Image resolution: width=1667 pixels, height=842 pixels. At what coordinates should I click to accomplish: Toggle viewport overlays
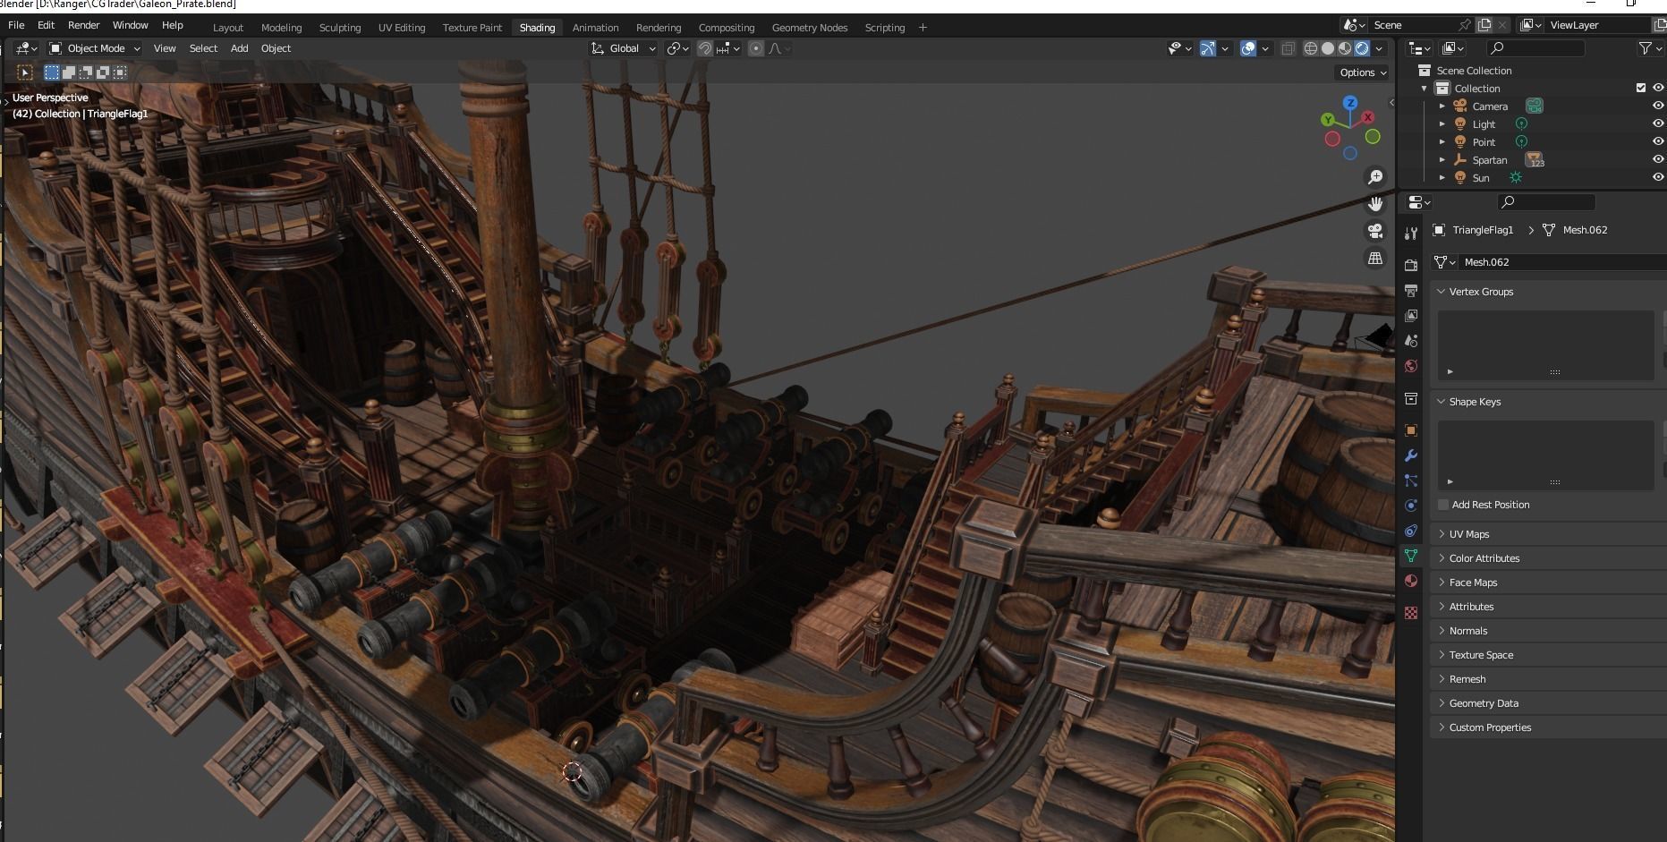[1248, 48]
